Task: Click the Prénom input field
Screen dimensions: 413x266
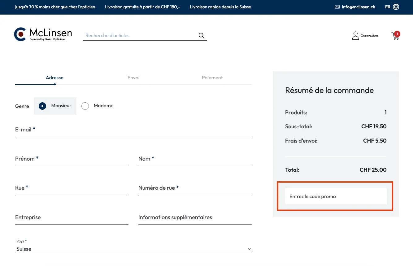Action: tap(72, 161)
